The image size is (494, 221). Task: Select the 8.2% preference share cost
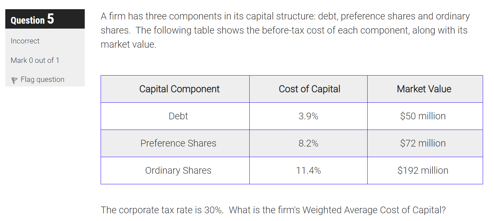309,143
